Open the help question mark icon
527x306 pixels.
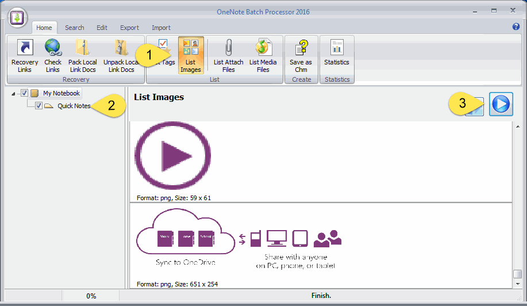(516, 26)
